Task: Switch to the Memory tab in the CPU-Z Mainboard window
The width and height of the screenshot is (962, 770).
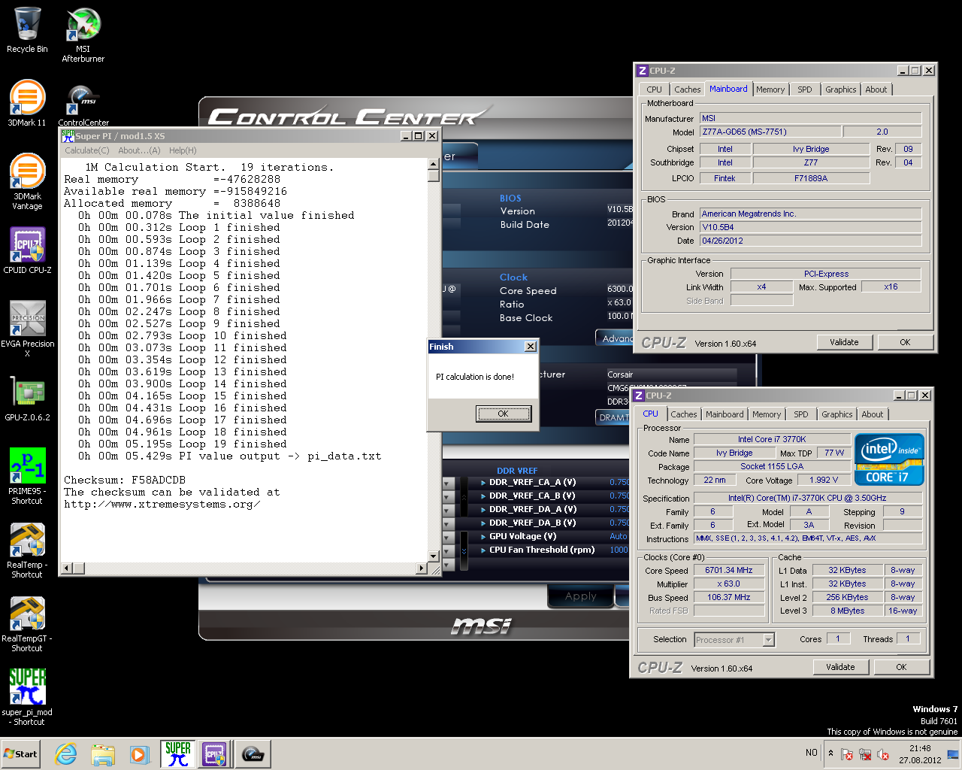Action: point(770,89)
